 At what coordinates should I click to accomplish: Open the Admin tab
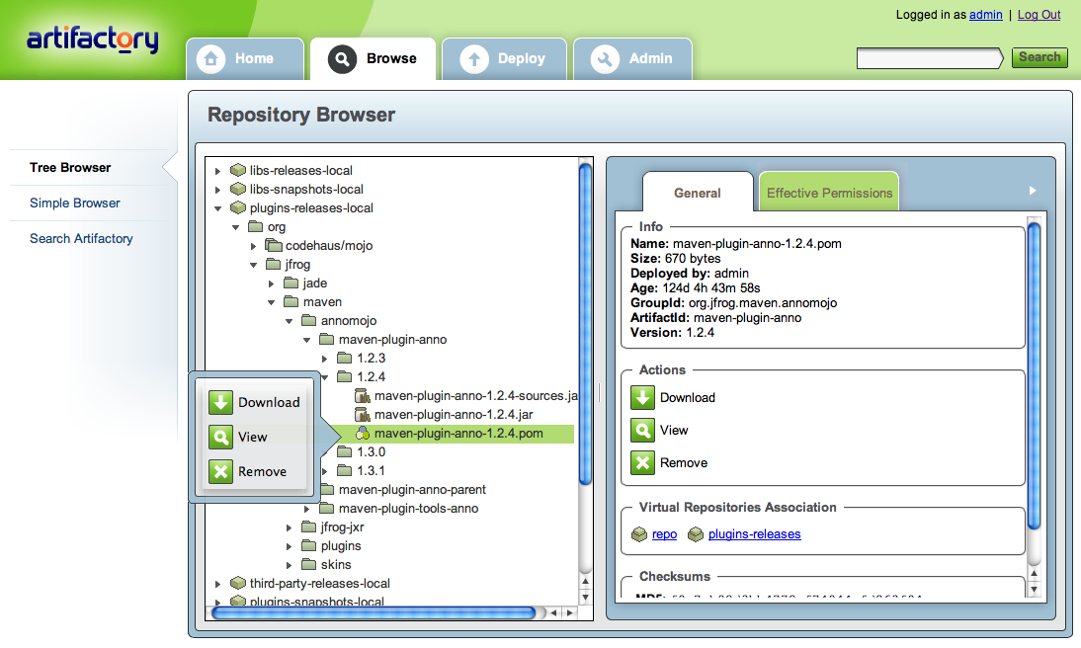click(632, 58)
